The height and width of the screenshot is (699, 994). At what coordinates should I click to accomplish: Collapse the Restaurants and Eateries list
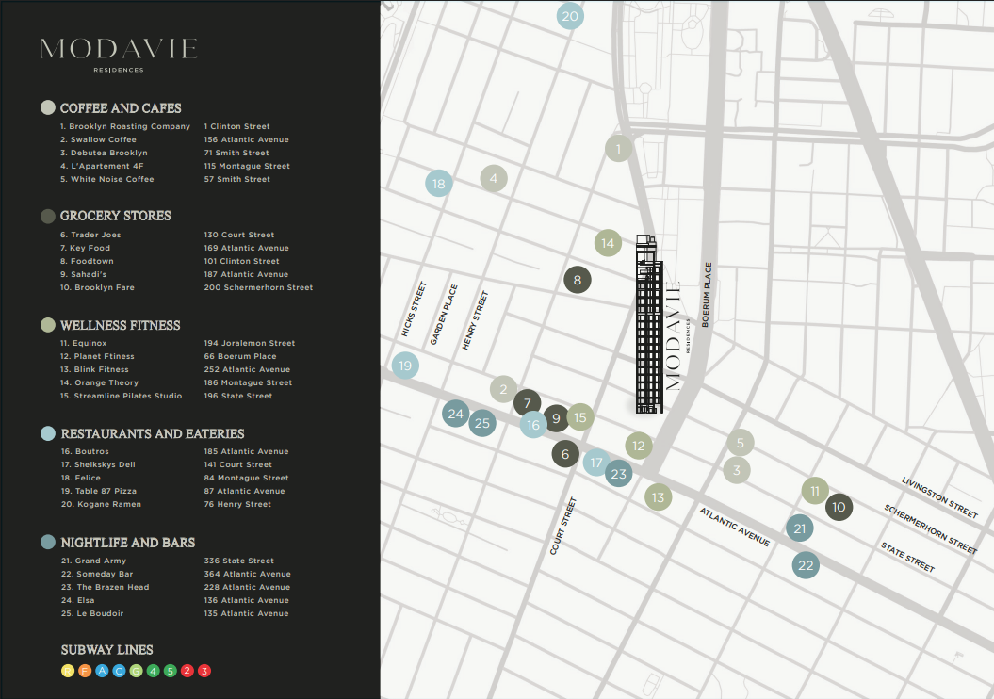pos(48,433)
